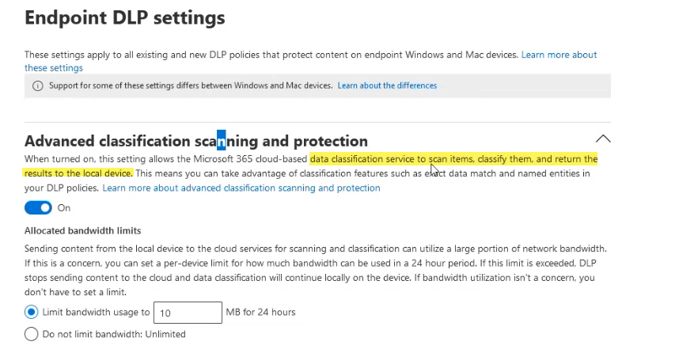Viewport: 679px width, 353px height.
Task: Click the 'On' label next to toggle
Action: (x=64, y=208)
